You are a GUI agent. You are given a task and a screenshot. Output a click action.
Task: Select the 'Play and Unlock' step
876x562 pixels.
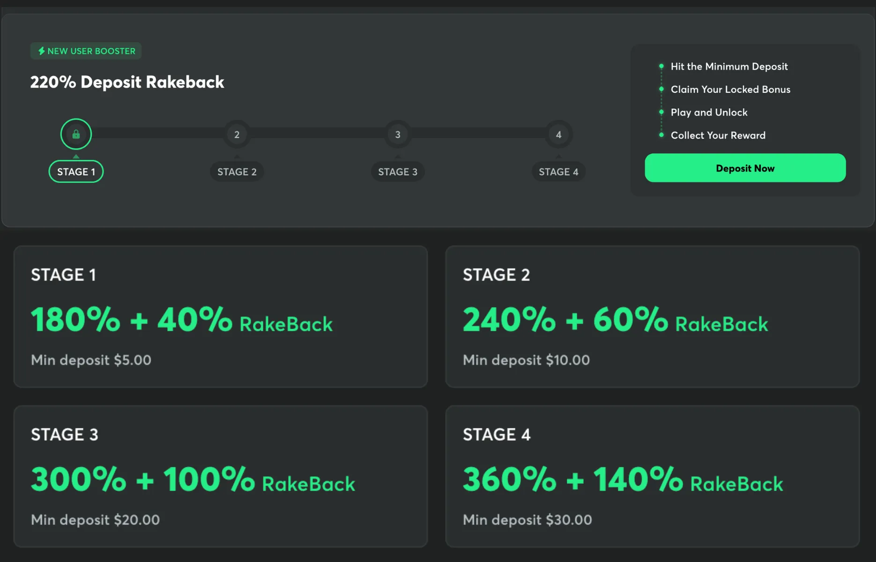[x=709, y=112]
